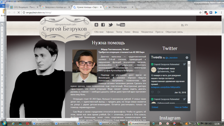The height and width of the screenshot is (126, 224).
Task: Click the Twitter widget info icon
Action: pos(187,58)
